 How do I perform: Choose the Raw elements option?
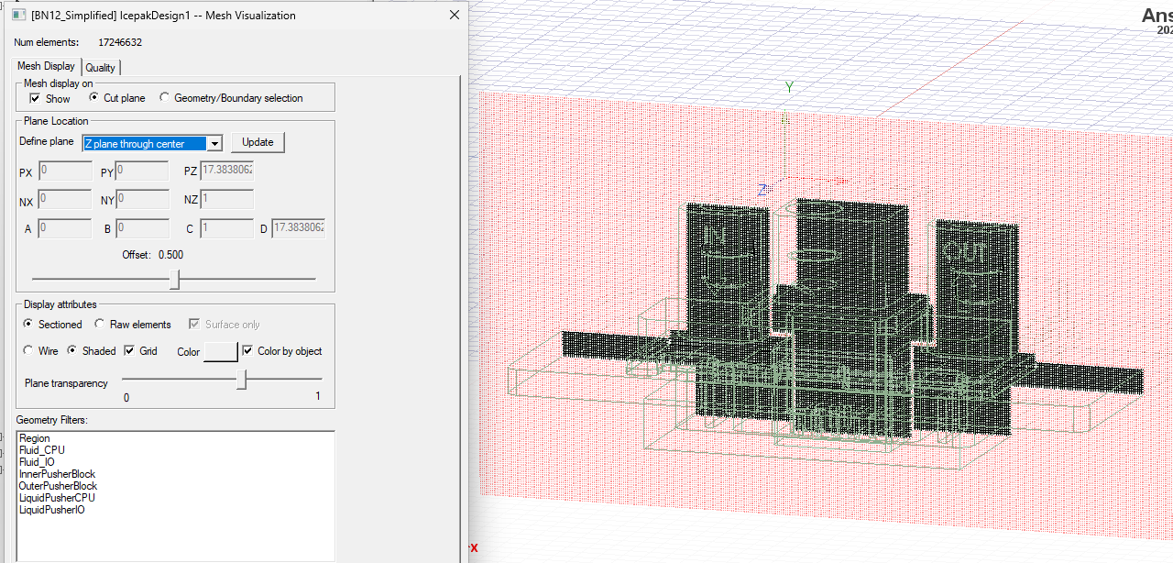point(99,325)
